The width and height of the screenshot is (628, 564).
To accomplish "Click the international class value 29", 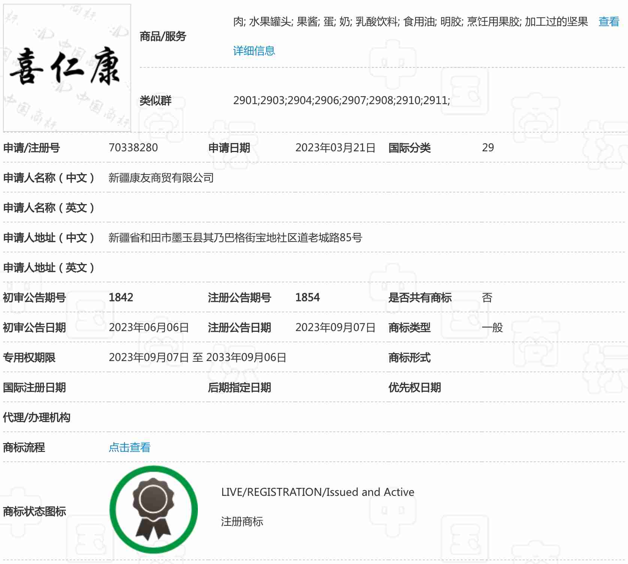I will (x=487, y=148).
